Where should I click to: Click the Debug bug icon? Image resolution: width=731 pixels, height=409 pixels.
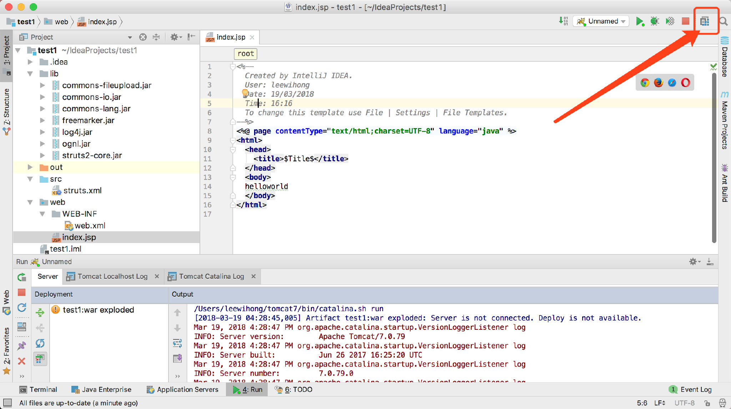[655, 21]
